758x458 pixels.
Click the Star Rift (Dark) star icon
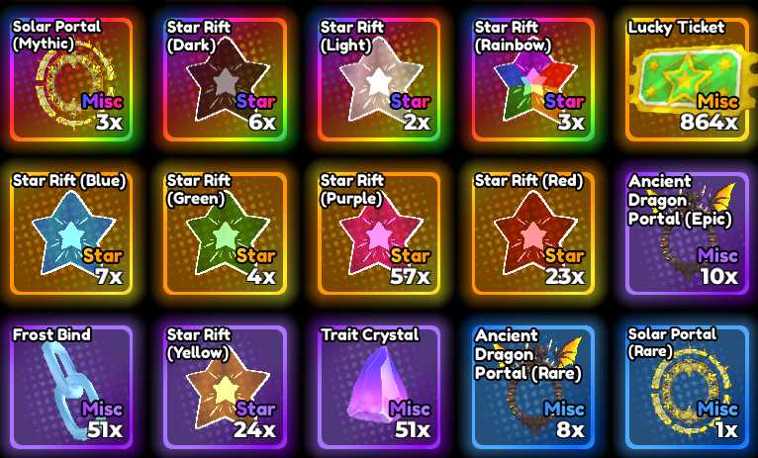click(x=227, y=80)
